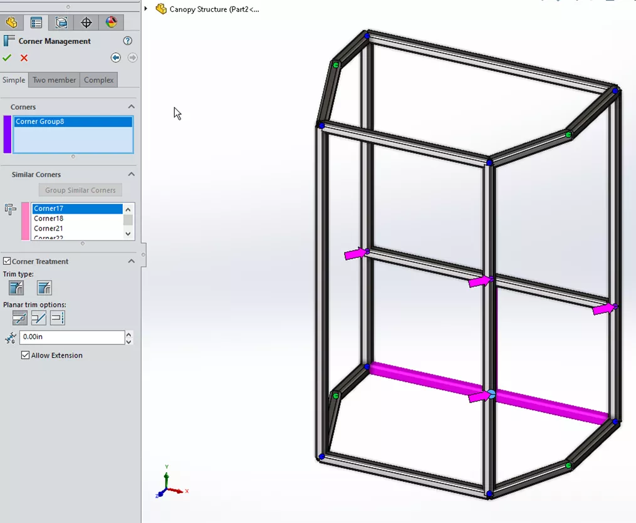Accept Corner Management with green checkmark

[x=7, y=58]
